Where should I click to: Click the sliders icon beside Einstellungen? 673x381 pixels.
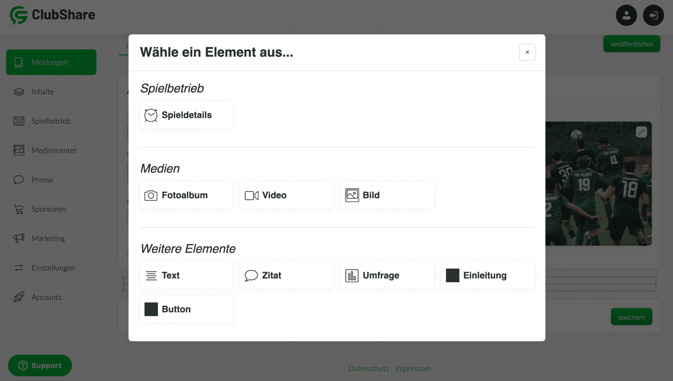click(19, 268)
